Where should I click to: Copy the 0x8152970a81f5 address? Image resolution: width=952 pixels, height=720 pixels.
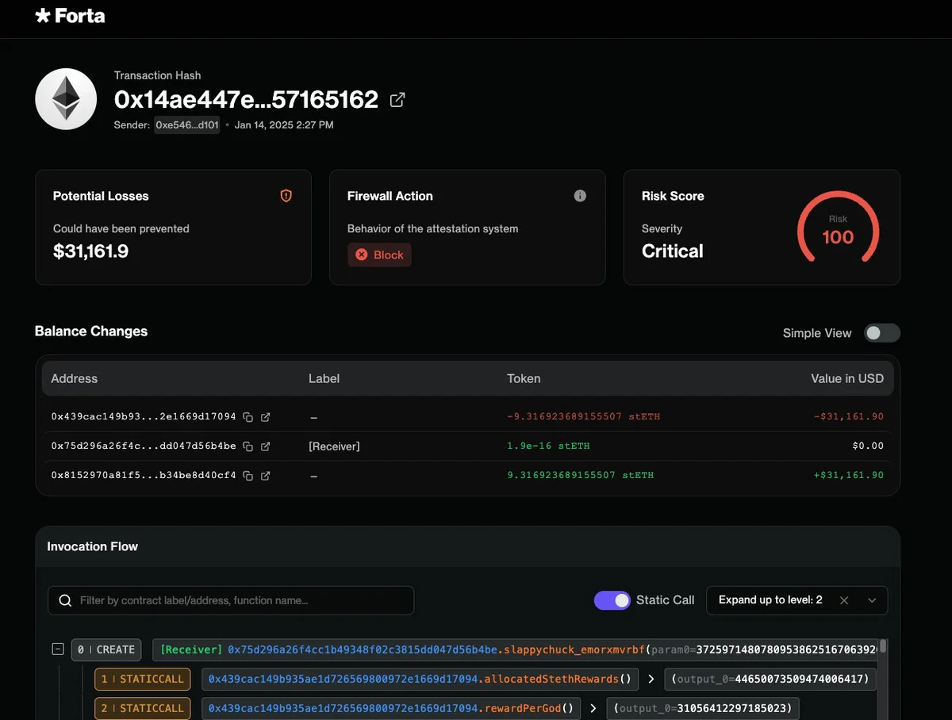coord(248,476)
